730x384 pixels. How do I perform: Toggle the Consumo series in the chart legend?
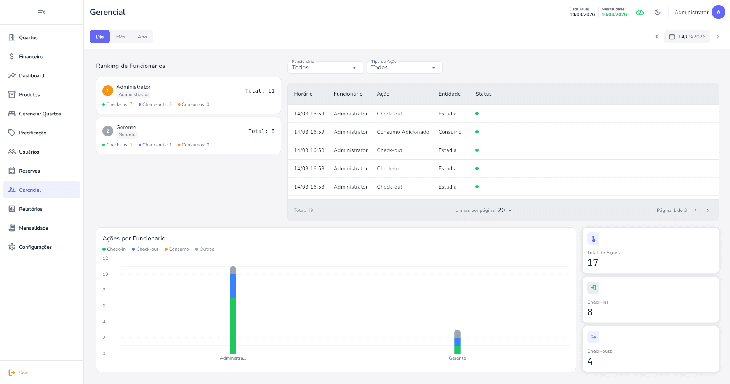(x=177, y=249)
